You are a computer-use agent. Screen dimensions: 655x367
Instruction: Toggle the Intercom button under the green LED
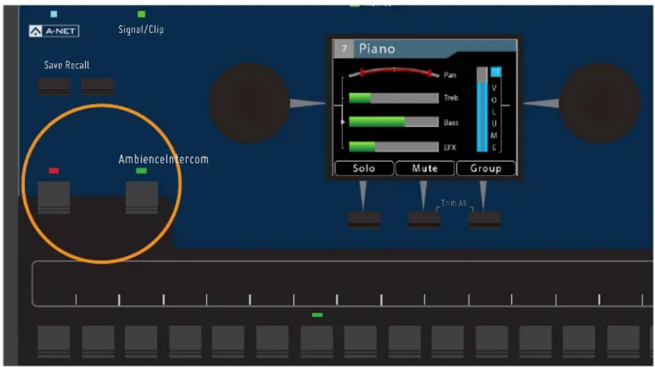click(x=142, y=198)
